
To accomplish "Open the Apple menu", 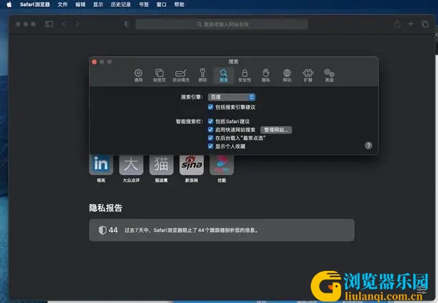I will tap(9, 5).
